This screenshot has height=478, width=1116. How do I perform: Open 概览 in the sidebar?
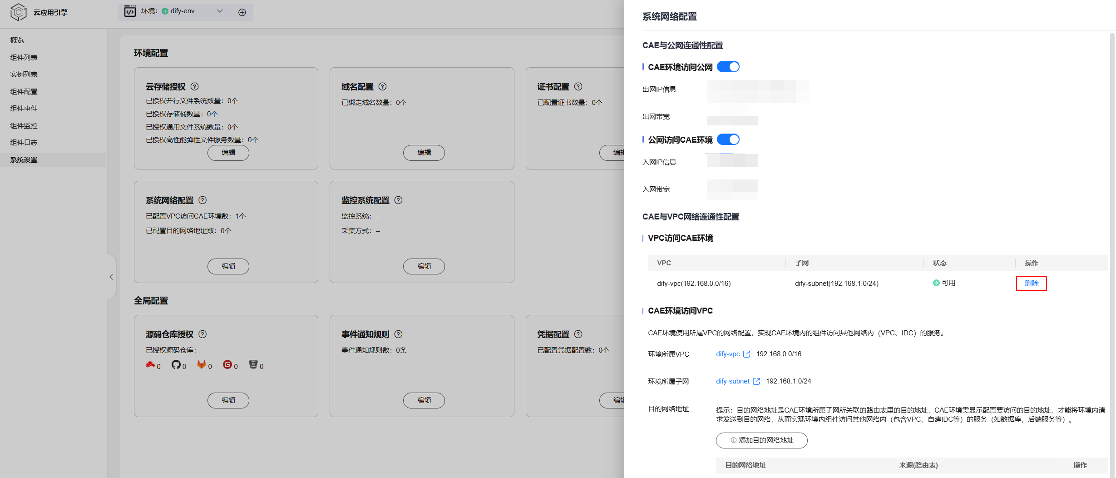pyautogui.click(x=17, y=40)
